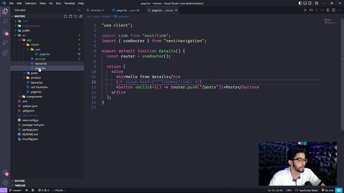
Task: Open editor more actions ellipsis
Action: click(340, 10)
